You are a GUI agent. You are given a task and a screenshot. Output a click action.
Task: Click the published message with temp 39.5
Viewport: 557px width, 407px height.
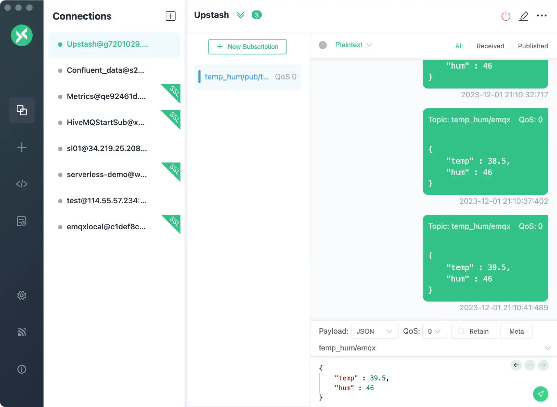(x=485, y=258)
